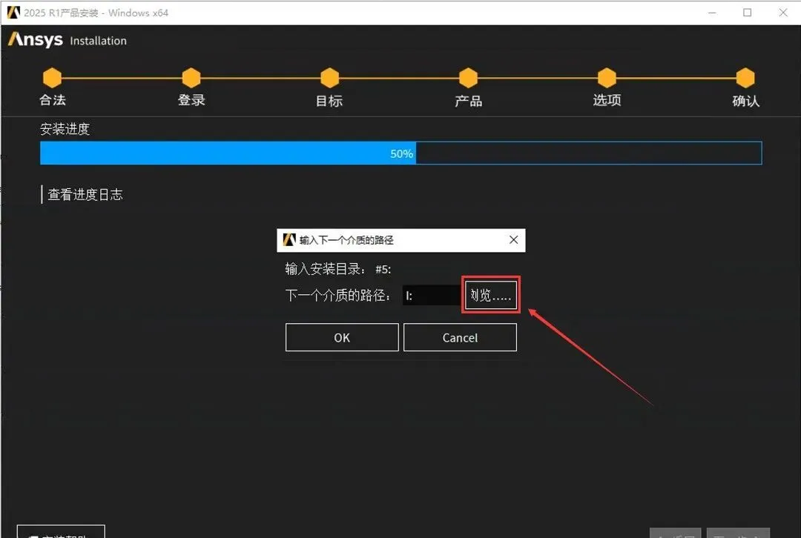Click the Installation text beside the logo
The image size is (801, 538).
click(x=98, y=41)
